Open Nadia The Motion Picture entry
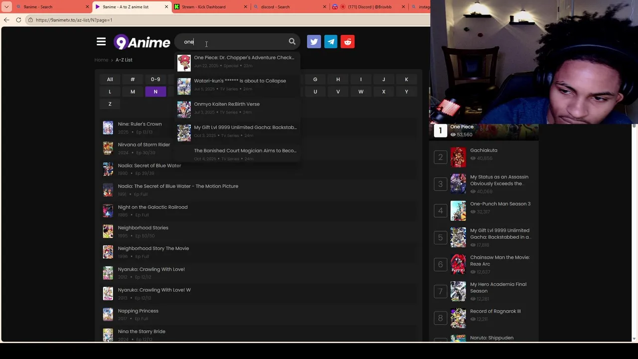638x359 pixels. tap(178, 186)
